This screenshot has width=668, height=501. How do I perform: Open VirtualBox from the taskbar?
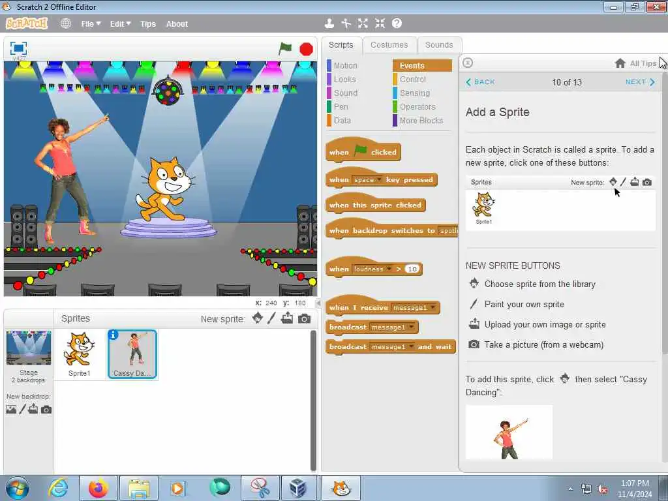298,488
